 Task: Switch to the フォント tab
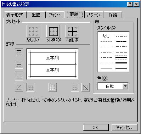55,15
